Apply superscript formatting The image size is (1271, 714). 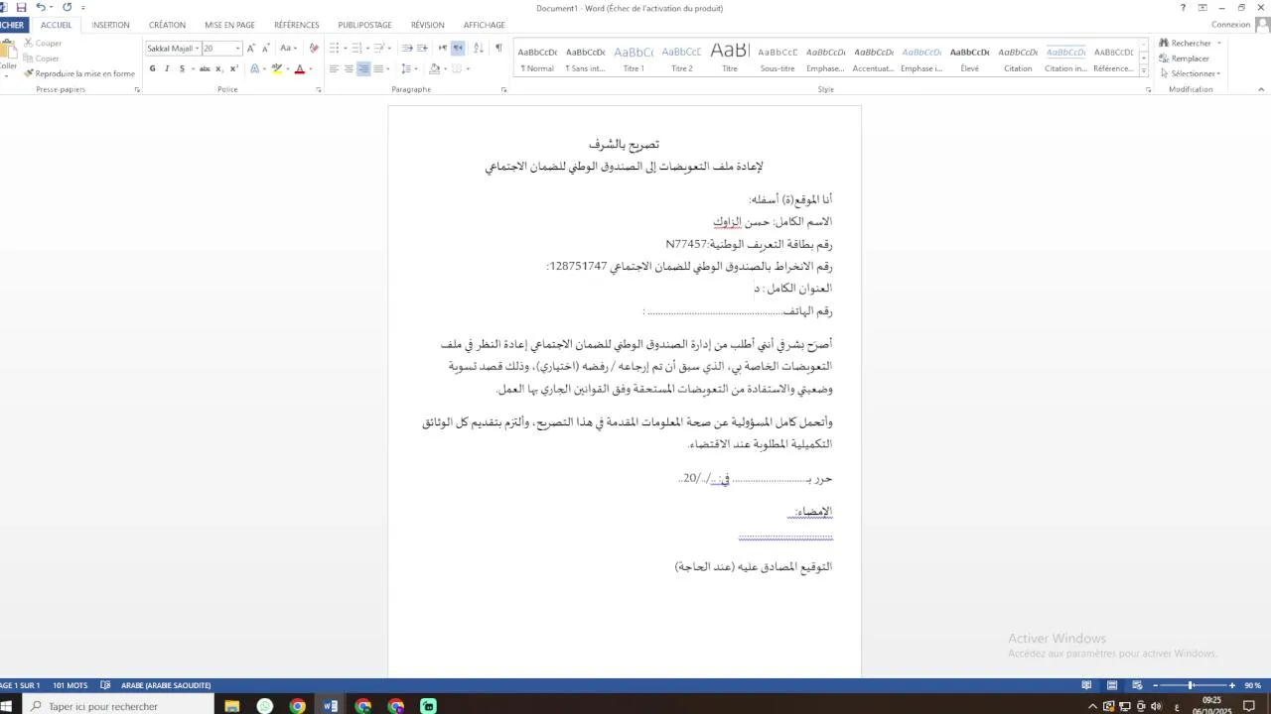(233, 68)
